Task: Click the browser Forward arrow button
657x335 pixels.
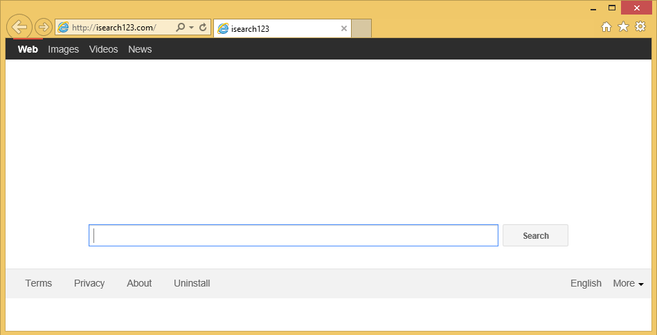Action: (43, 27)
